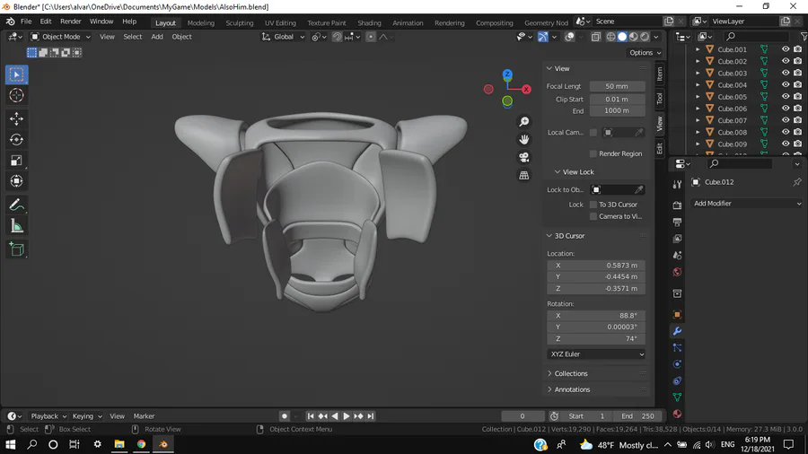Viewport: 808px width, 454px height.
Task: Click the Clip Start 0.01 m field
Action: [617, 100]
